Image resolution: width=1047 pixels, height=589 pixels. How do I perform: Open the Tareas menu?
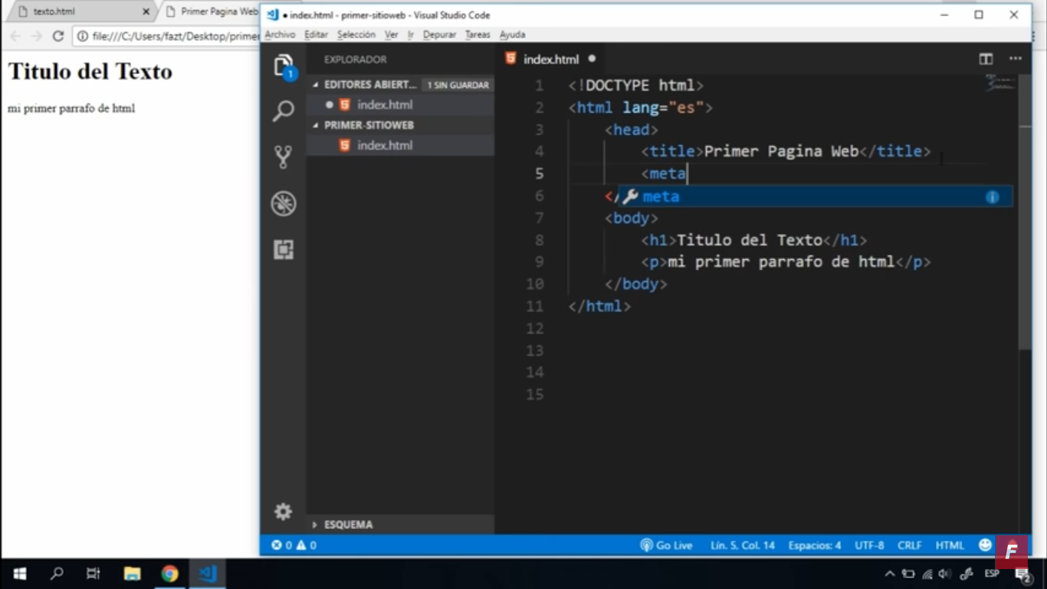(x=478, y=35)
